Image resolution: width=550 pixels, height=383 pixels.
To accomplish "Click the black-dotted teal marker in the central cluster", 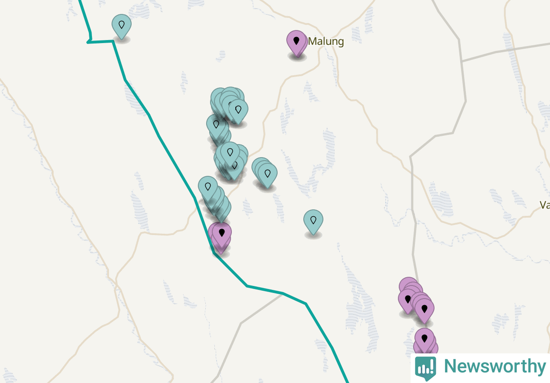I will coord(234,166).
